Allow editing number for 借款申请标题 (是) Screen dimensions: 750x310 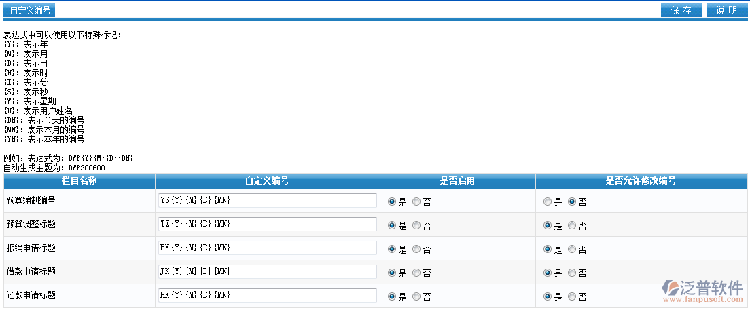(547, 273)
